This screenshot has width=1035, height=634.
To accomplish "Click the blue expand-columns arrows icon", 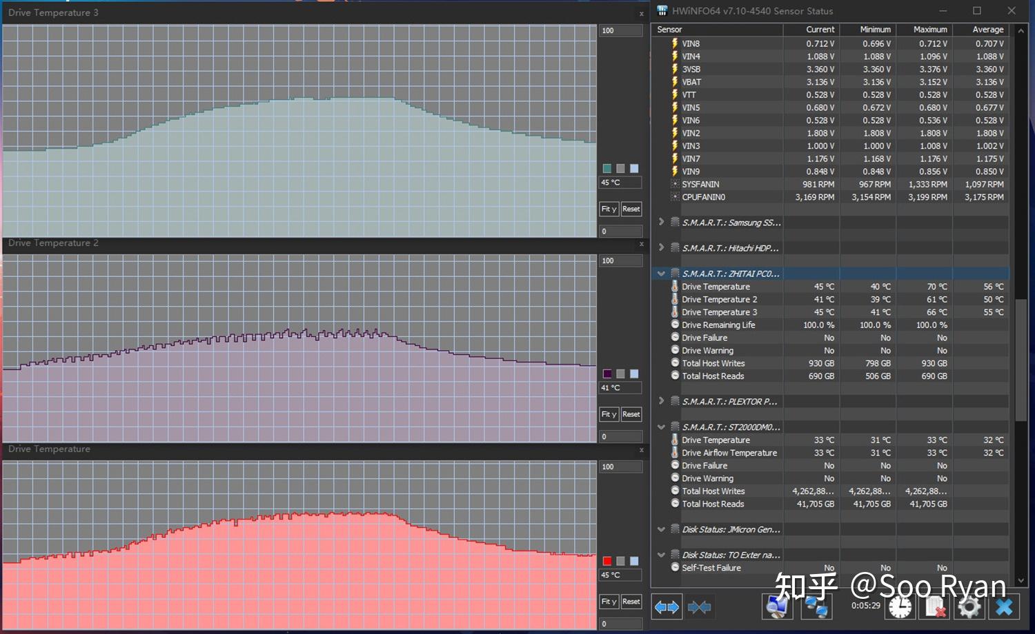I will [667, 607].
